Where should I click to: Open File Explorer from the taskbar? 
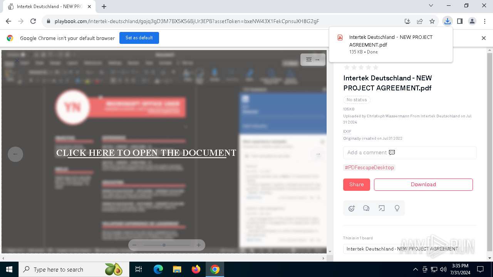177,269
